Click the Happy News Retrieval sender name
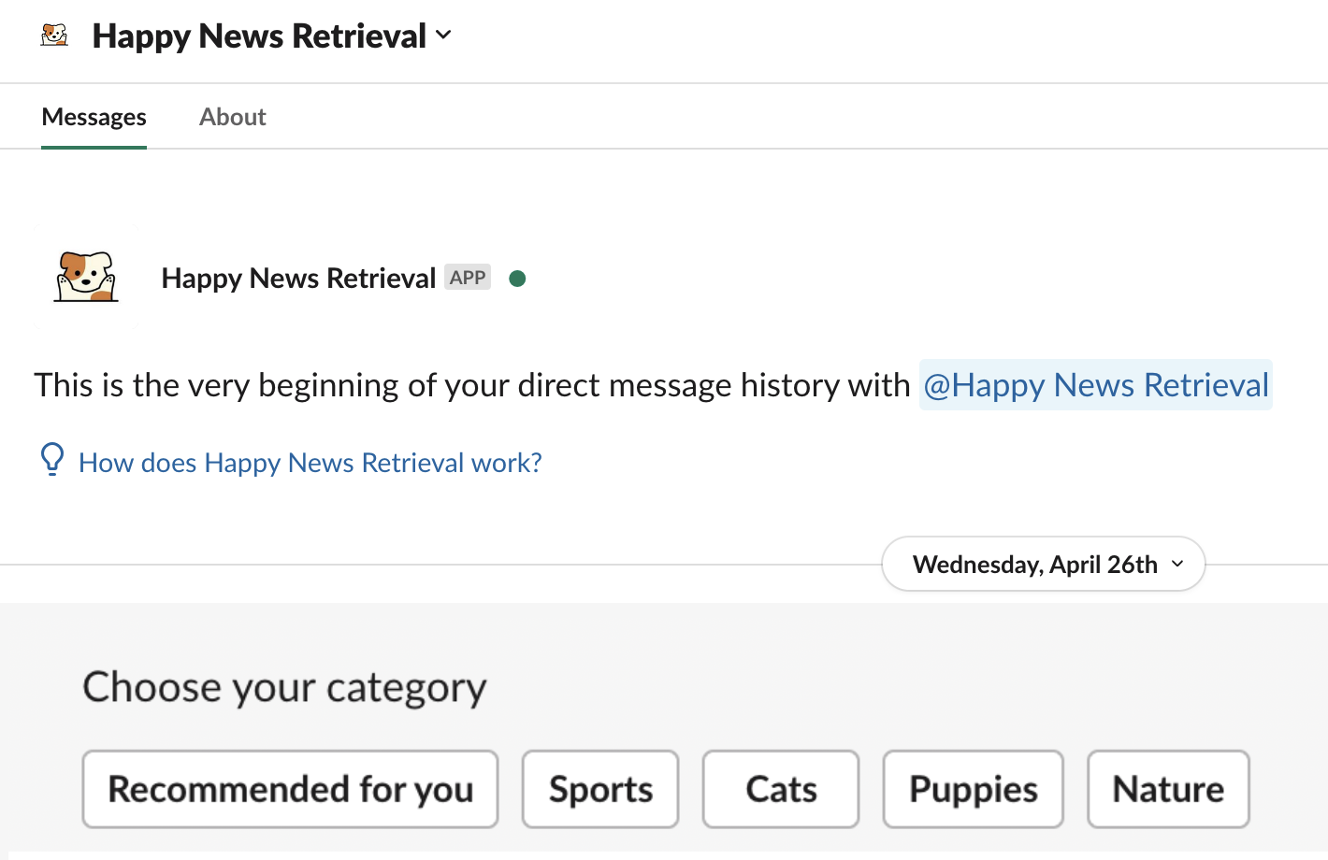The image size is (1328, 860). coord(298,278)
